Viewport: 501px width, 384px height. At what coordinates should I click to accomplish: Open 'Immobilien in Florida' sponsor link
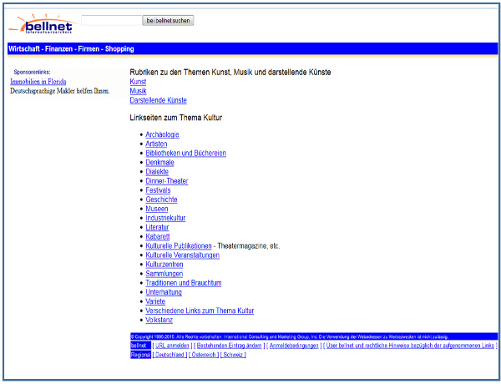coord(38,82)
